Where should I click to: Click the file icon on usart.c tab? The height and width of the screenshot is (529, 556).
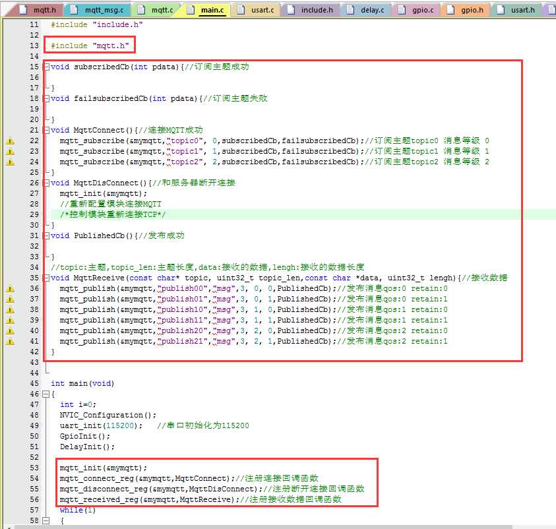[241, 10]
